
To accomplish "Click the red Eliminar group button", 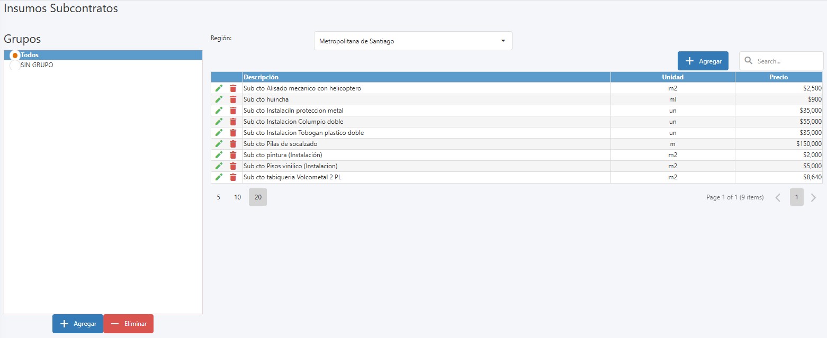I will (x=128, y=324).
